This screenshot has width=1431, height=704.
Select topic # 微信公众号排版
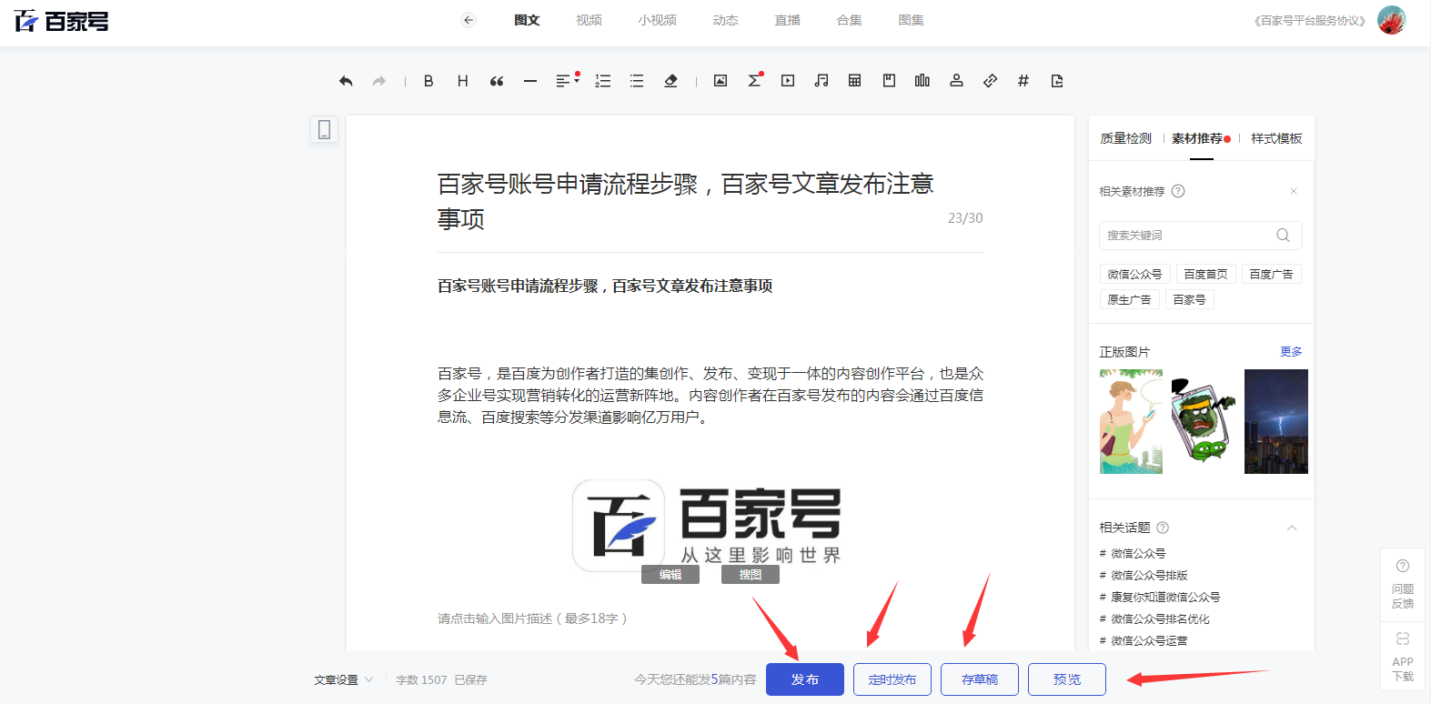pos(1144,575)
